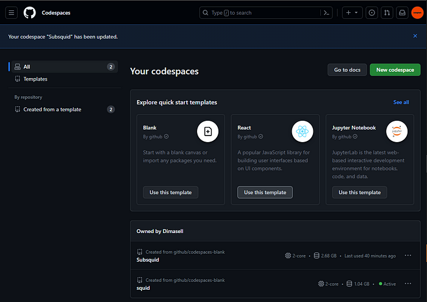This screenshot has width=427, height=302.
Task: Open the See all templates link
Action: tap(401, 102)
